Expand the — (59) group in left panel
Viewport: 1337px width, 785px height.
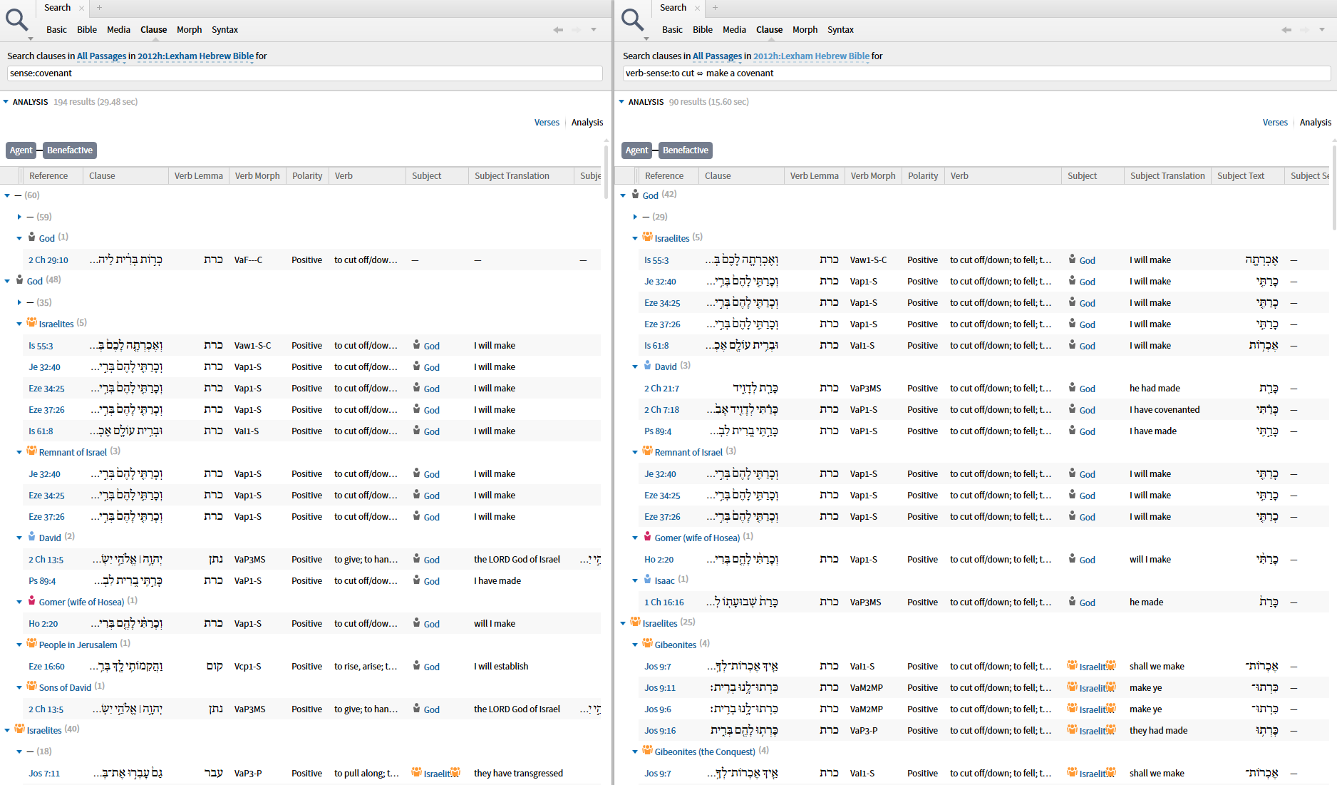pos(19,217)
